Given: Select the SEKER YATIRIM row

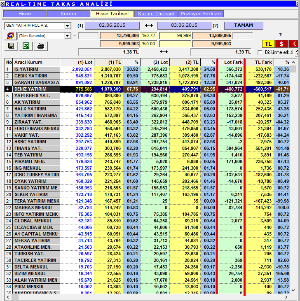Looking at the screenshot, I should tap(147, 194).
